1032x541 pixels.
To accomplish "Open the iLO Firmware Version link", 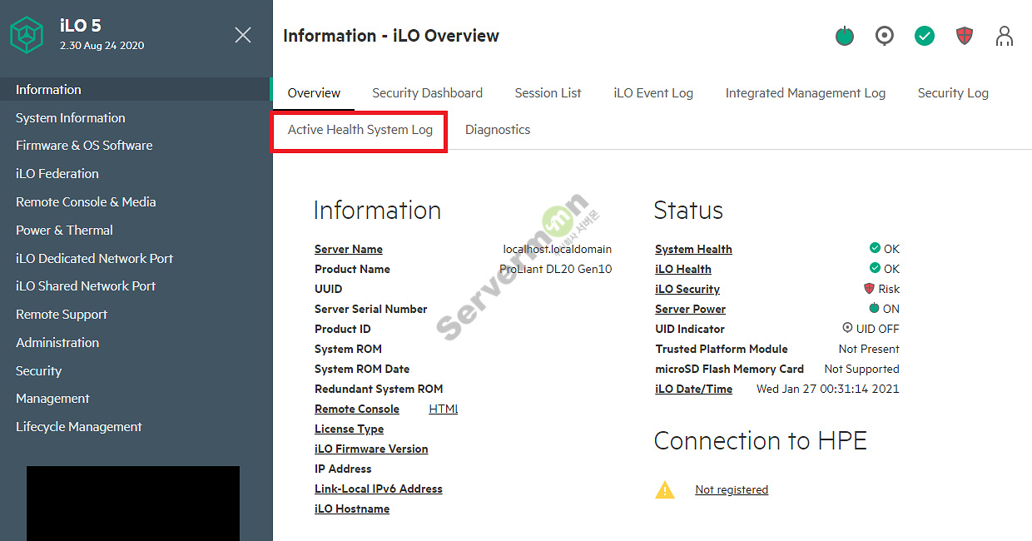I will 371,449.
